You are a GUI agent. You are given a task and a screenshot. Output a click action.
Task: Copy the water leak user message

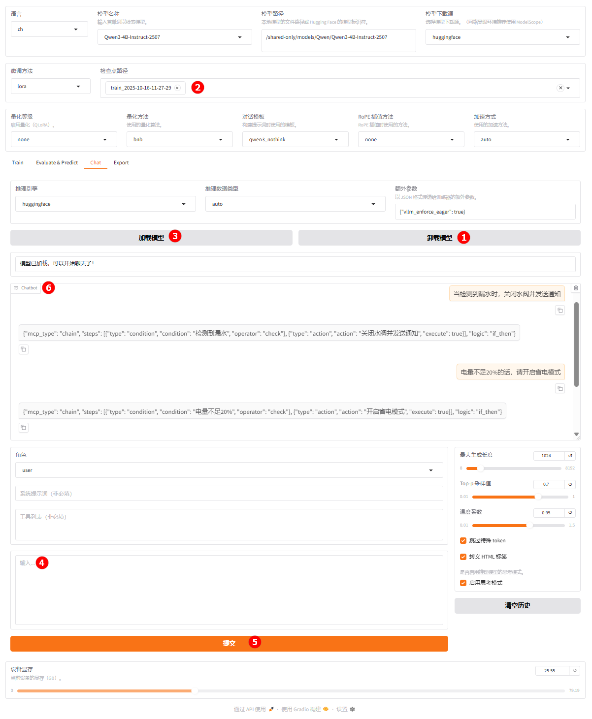point(560,310)
